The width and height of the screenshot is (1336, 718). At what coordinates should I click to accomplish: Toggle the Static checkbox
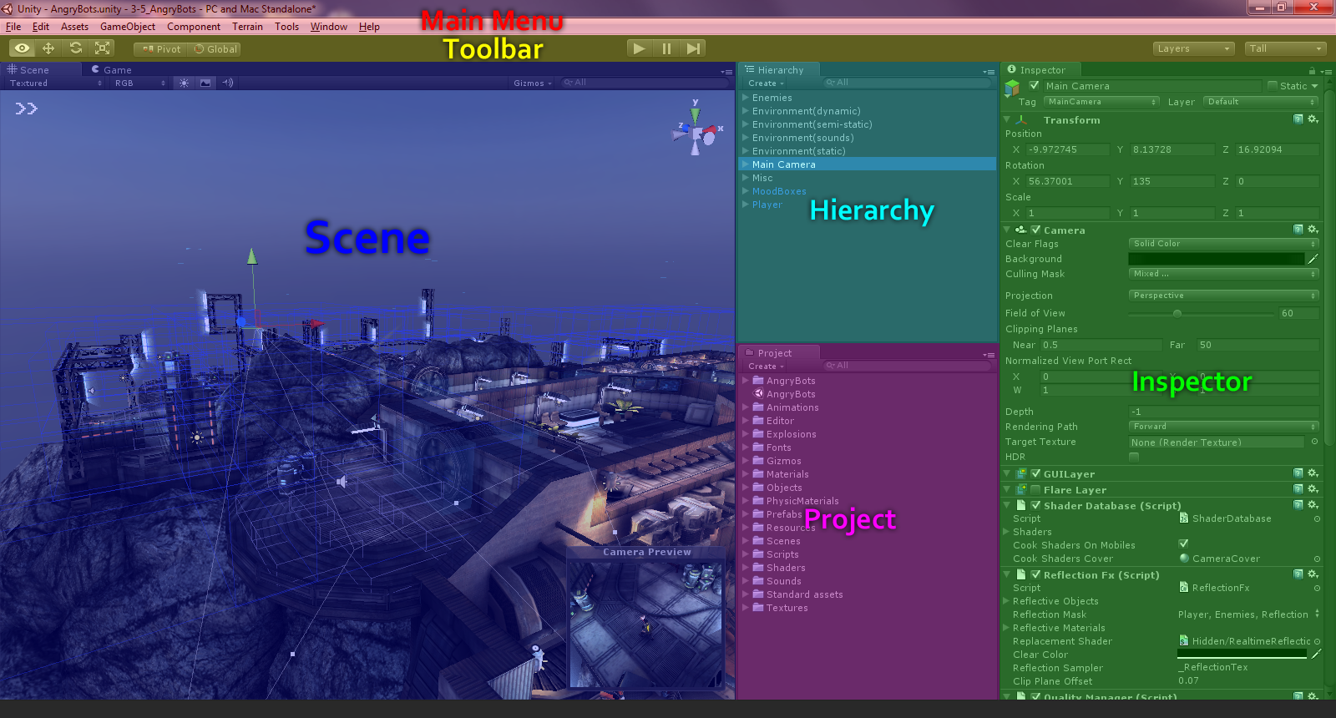pyautogui.click(x=1273, y=86)
